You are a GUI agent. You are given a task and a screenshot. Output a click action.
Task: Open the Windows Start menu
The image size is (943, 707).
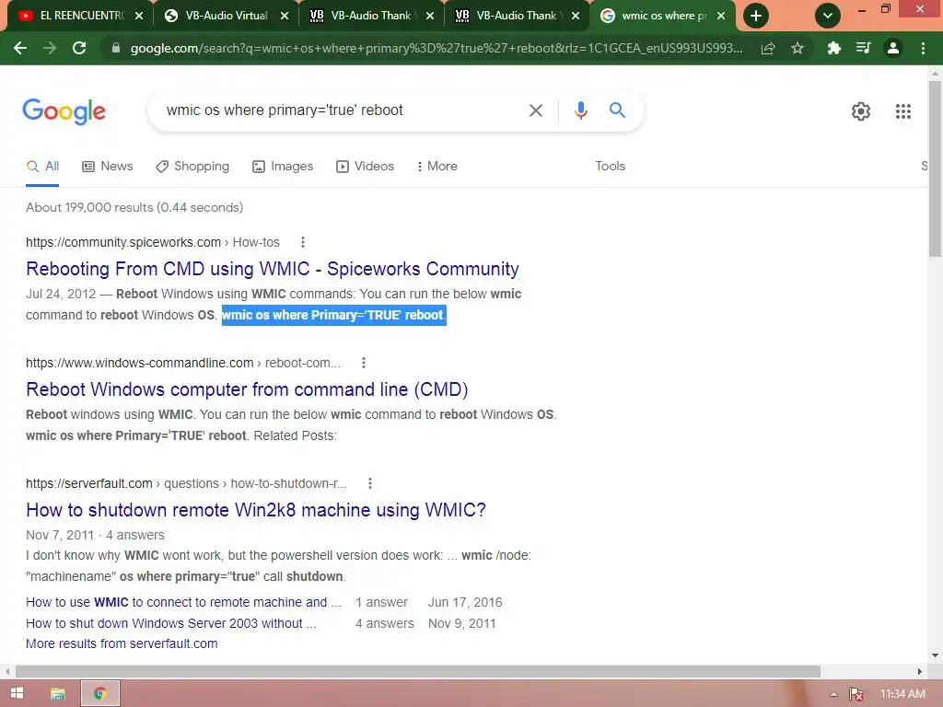click(17, 693)
